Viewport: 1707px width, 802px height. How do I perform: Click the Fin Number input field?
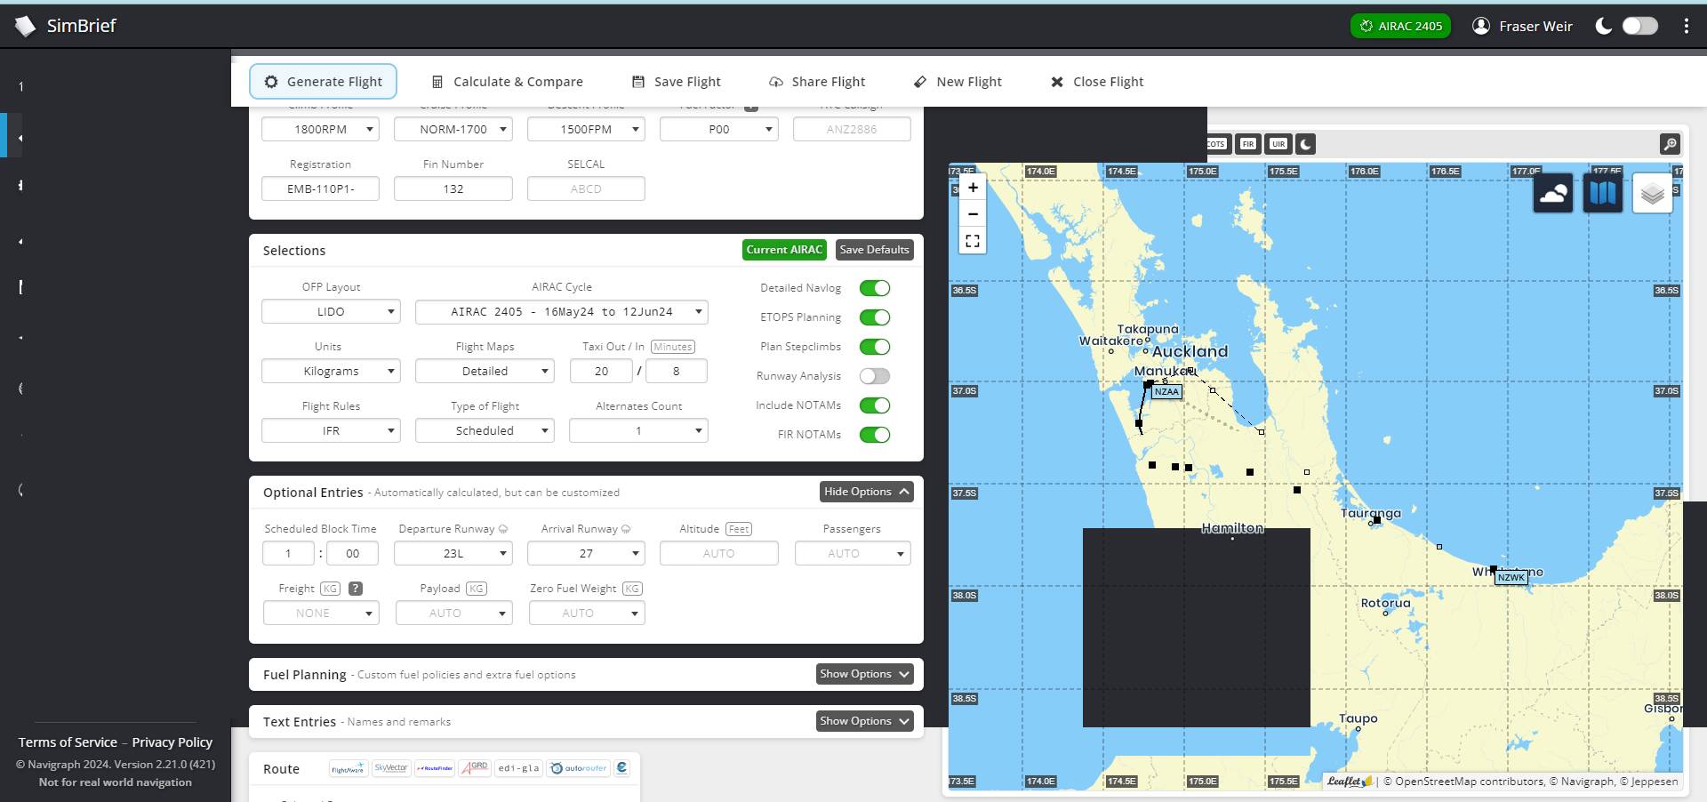click(453, 189)
